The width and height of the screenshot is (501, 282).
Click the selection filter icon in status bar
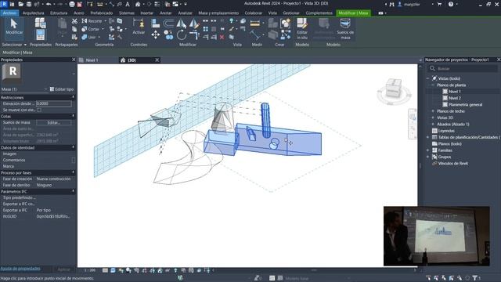pos(475,278)
